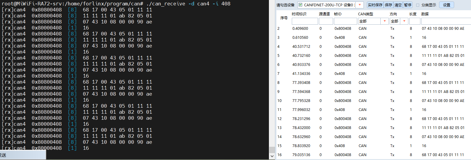
Task: Click the 实时保存 button
Action: [375, 5]
